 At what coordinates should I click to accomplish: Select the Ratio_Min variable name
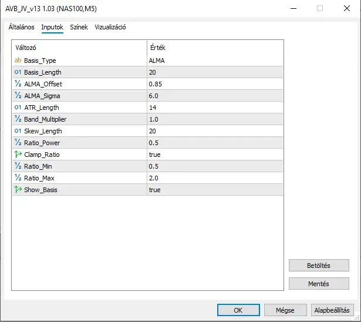(38, 166)
